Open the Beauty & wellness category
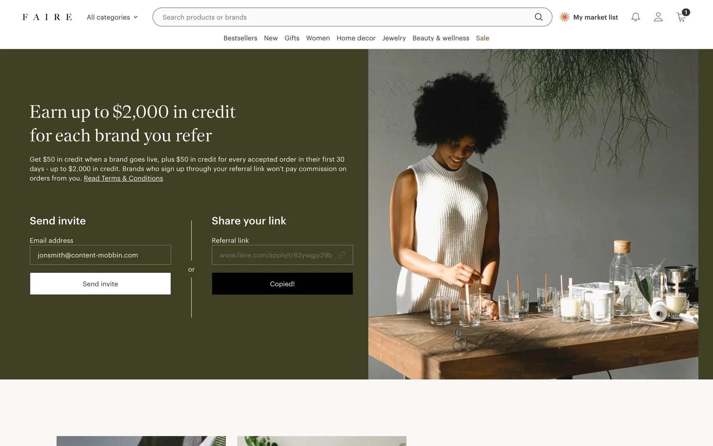Viewport: 713px width, 446px height. (x=441, y=38)
